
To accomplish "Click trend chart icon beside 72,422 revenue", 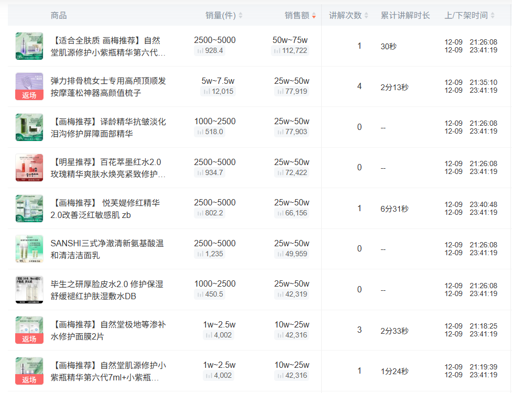I will (x=280, y=173).
